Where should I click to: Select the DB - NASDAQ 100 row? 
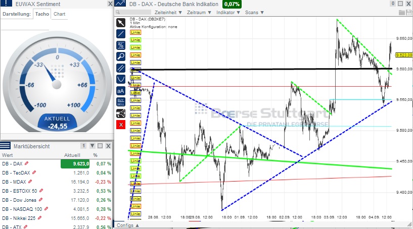coord(57,209)
